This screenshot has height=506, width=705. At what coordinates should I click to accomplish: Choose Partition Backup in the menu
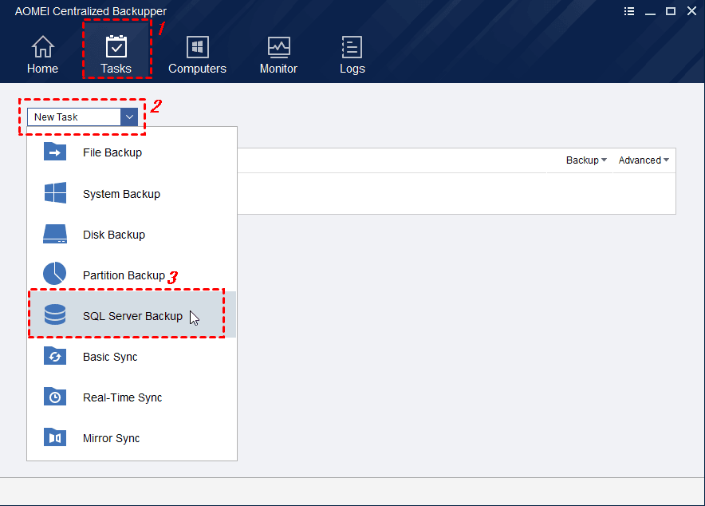[132, 275]
